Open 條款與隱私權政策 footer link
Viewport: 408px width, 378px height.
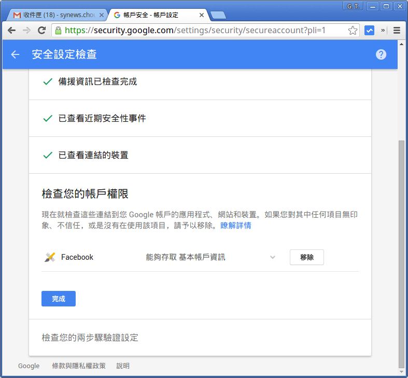click(79, 366)
